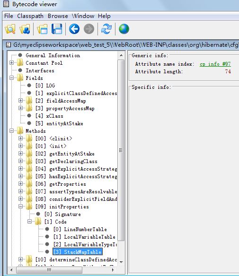Open the Window menu
The width and height of the screenshot is (239, 276).
[x=83, y=16]
